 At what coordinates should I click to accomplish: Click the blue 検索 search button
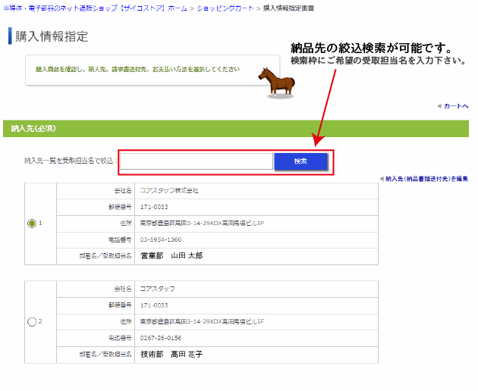click(300, 161)
